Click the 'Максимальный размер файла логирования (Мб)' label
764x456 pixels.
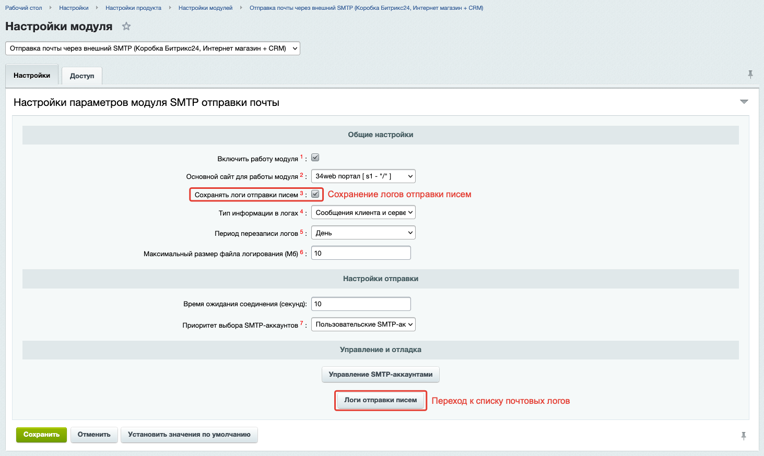[x=220, y=254]
